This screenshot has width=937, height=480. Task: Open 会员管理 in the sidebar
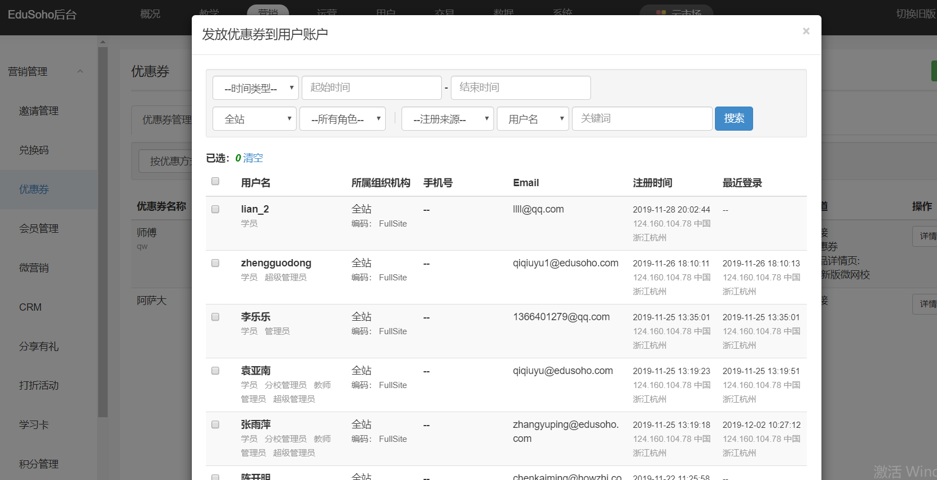tap(39, 229)
